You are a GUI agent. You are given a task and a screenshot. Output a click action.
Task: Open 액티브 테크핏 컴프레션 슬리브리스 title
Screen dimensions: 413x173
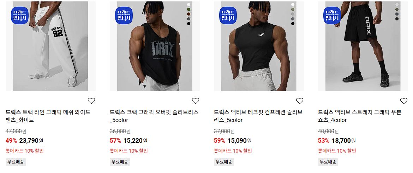click(x=258, y=116)
